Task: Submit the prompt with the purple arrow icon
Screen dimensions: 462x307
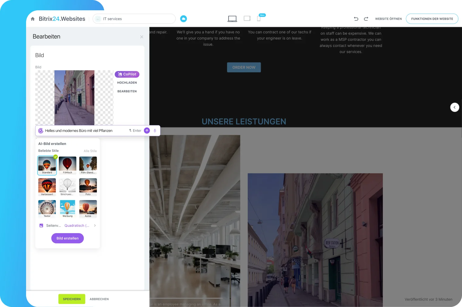Action: pos(147,130)
